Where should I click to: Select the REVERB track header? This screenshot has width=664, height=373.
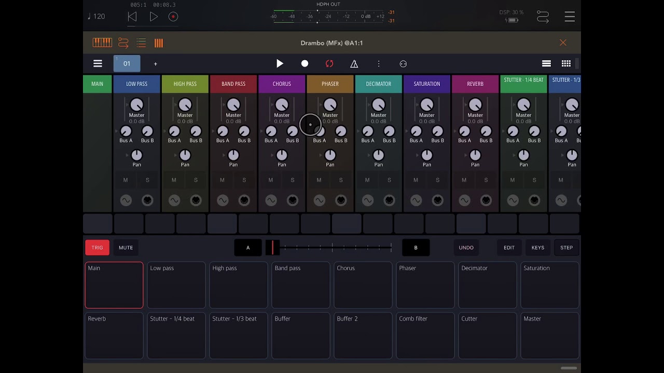[x=475, y=84]
